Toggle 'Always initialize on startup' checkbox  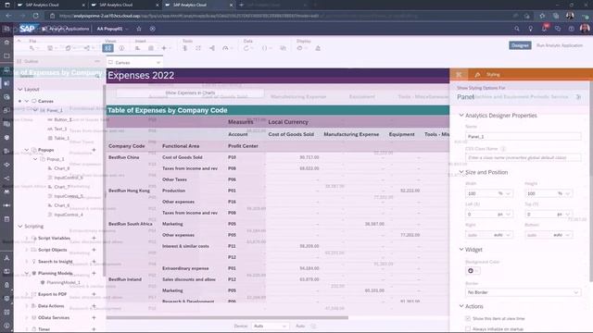[468, 329]
